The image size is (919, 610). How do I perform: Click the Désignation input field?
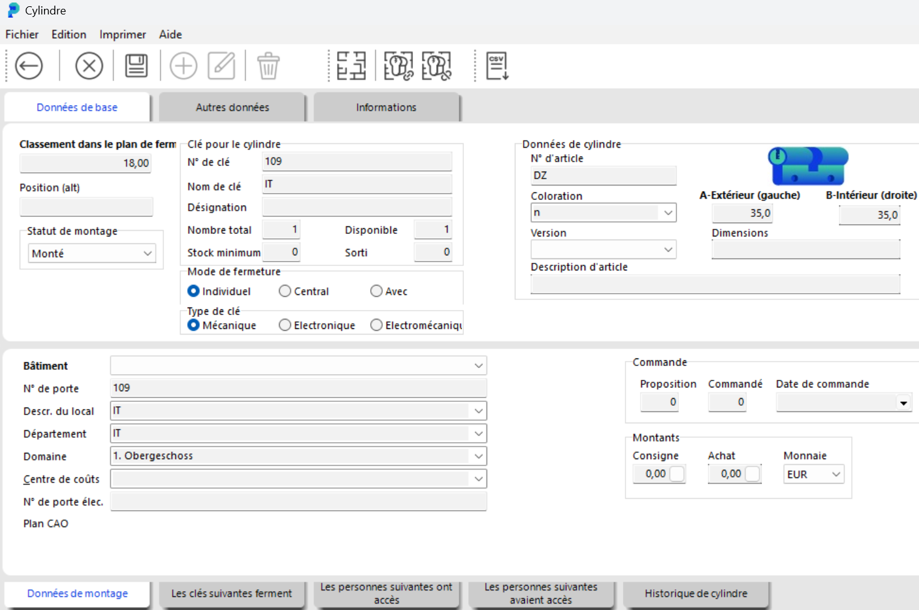[x=356, y=208]
